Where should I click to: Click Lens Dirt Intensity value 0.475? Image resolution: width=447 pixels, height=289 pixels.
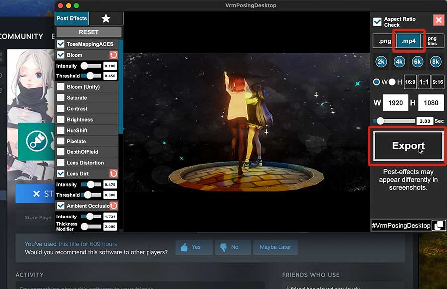(110, 185)
